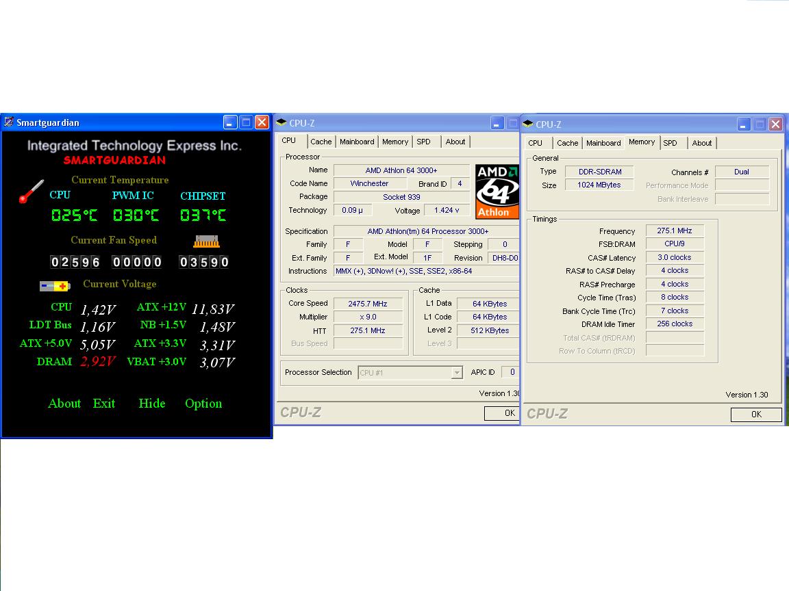Click the memory Frequency value 275.1 MHz
Image resolution: width=789 pixels, height=591 pixels.
click(x=674, y=231)
